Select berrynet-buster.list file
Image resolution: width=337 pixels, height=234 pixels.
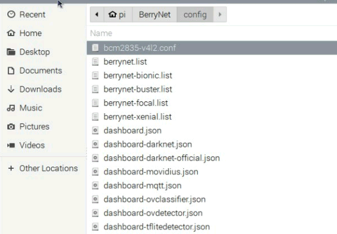click(212, 89)
